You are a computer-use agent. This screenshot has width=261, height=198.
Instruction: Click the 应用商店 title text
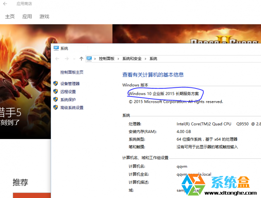point(24,4)
